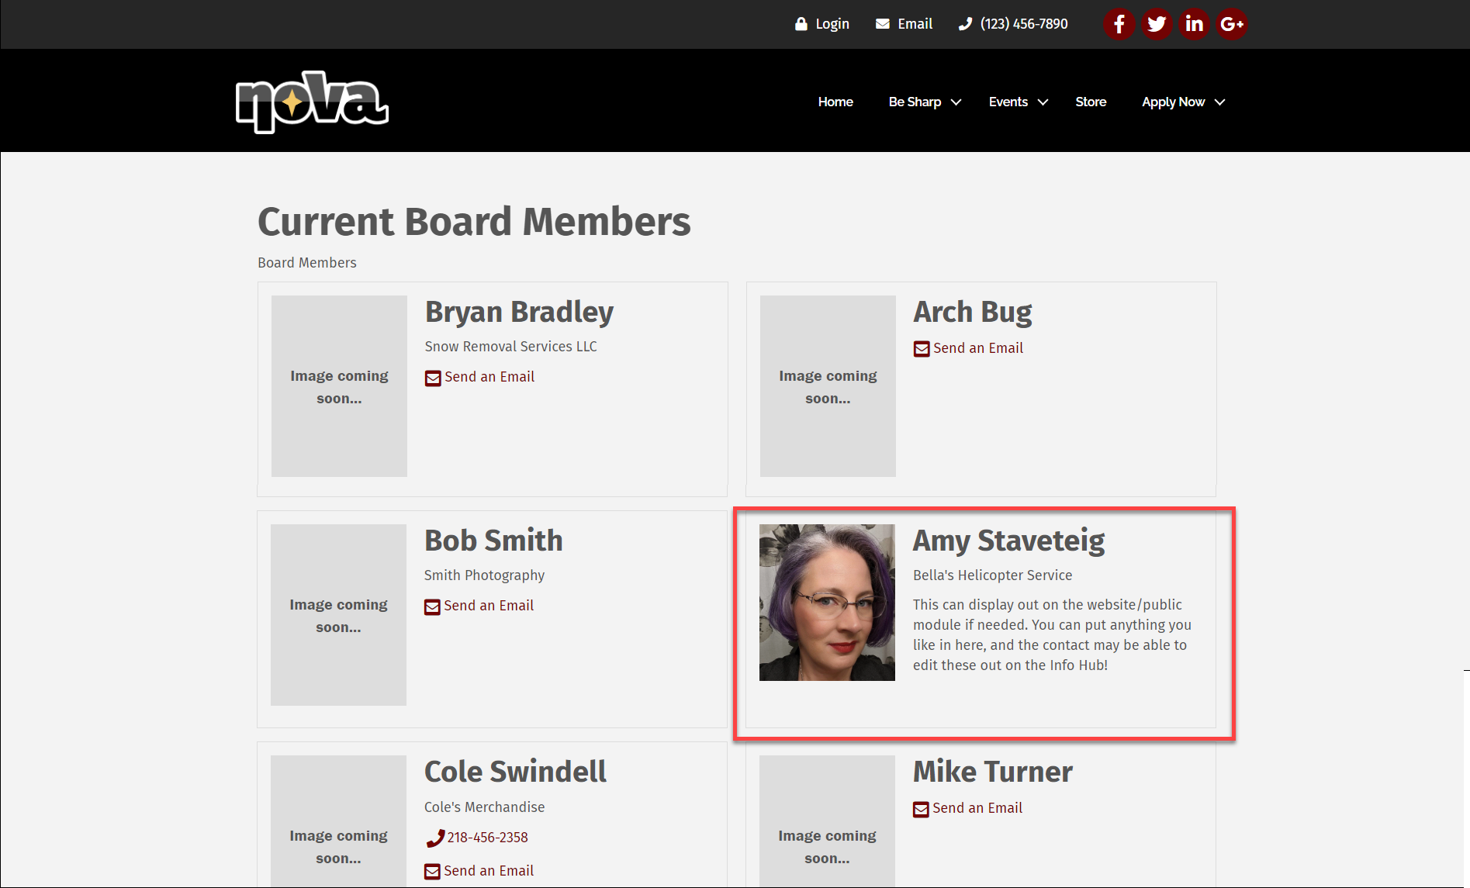Viewport: 1470px width, 888px height.
Task: Click the Nova logo
Action: [312, 102]
